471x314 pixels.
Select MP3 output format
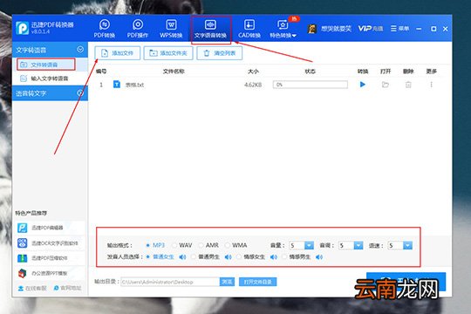155,245
